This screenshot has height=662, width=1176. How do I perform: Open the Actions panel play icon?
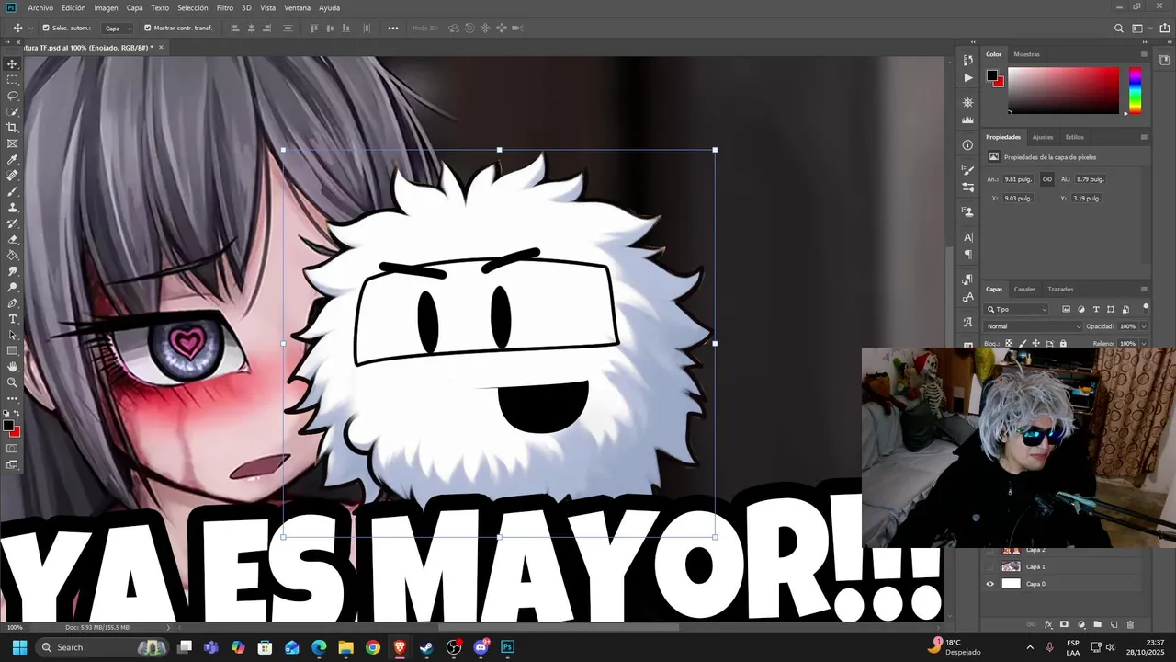tap(967, 78)
